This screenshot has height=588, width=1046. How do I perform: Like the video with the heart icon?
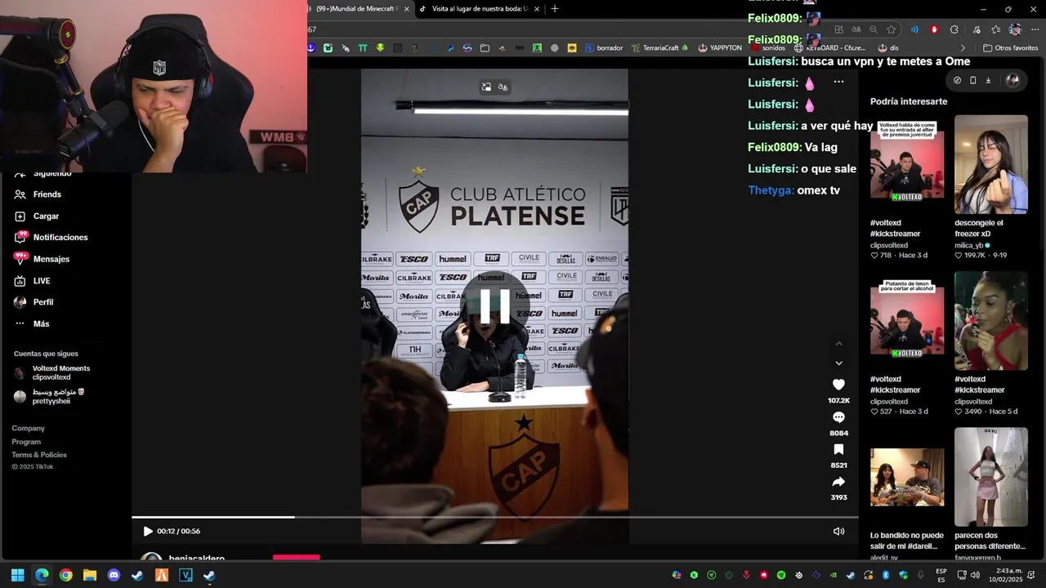(838, 385)
